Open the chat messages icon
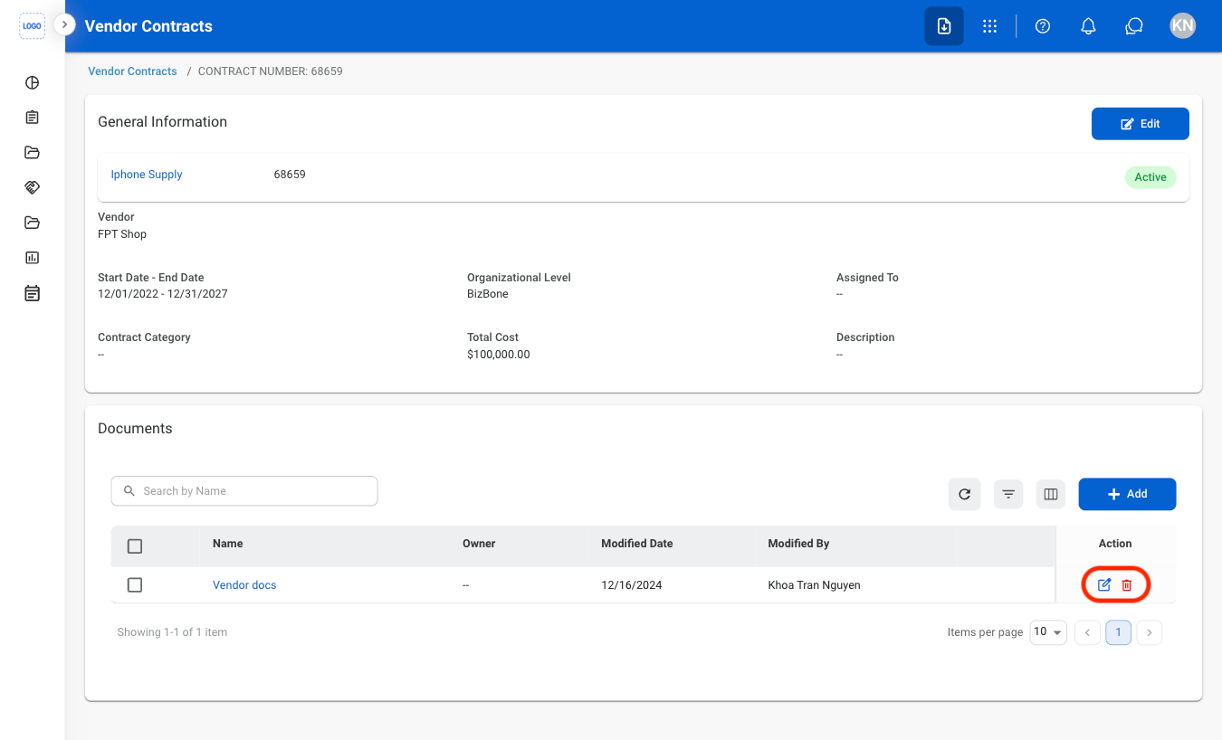1222x740 pixels. pyautogui.click(x=1134, y=26)
